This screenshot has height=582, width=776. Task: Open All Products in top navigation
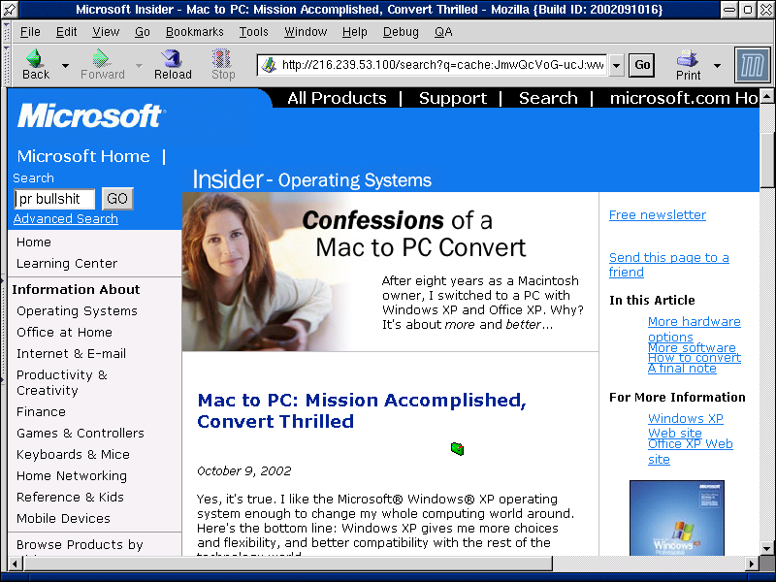(337, 98)
